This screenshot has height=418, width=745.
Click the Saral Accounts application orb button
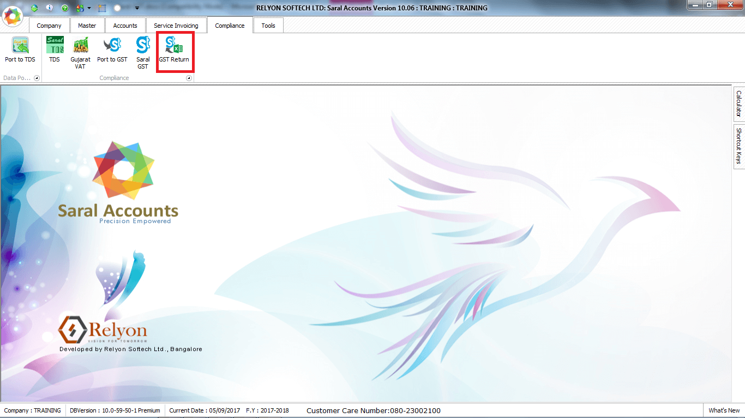(x=13, y=15)
